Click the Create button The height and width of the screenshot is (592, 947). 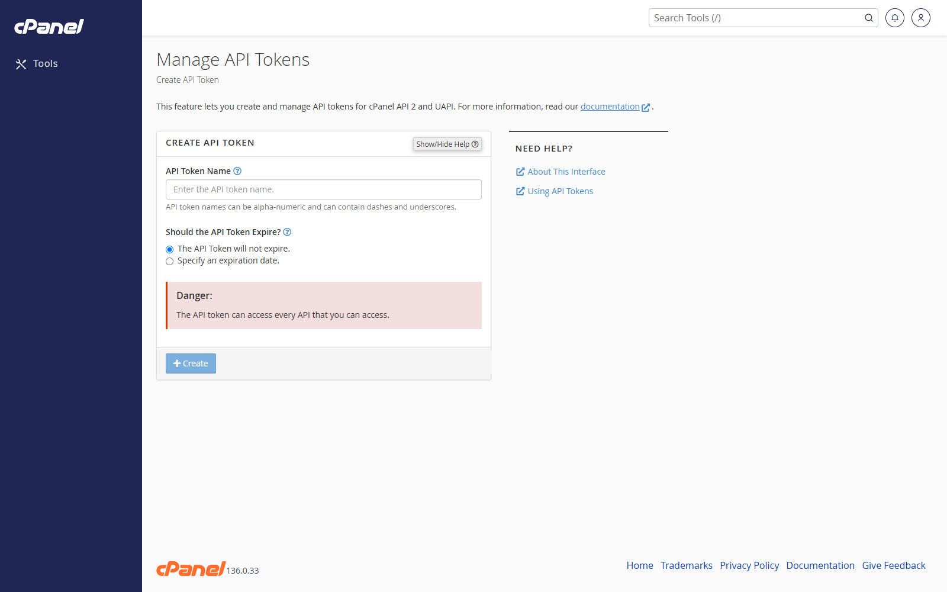pos(191,363)
